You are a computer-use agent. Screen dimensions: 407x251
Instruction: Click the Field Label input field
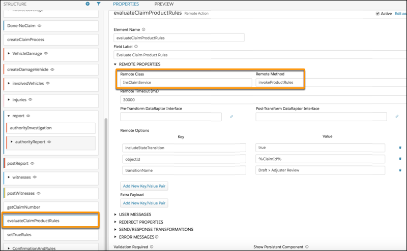(260, 55)
